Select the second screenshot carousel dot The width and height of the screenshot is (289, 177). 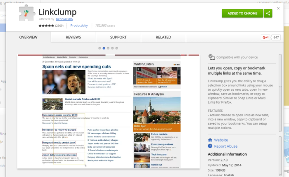coord(104,48)
